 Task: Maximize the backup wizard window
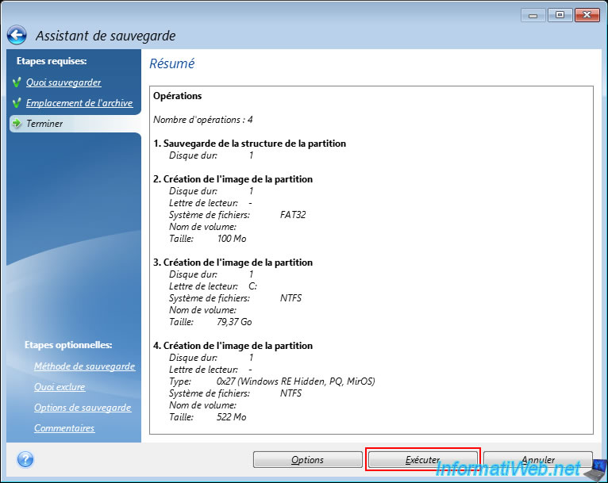[x=559, y=15]
